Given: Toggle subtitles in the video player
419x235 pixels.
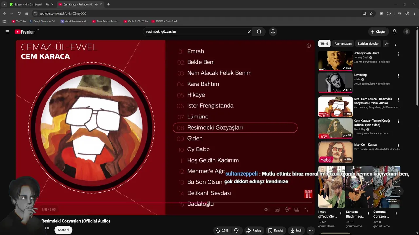Looking at the screenshot, I should pos(277,210).
